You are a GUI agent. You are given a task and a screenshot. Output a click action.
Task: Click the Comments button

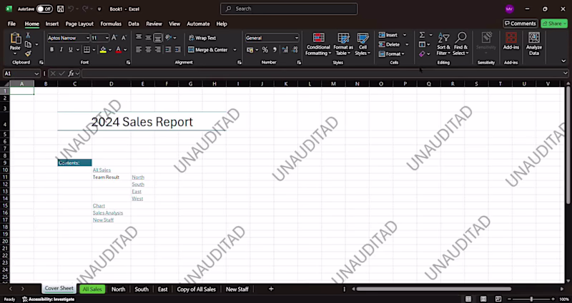(521, 24)
